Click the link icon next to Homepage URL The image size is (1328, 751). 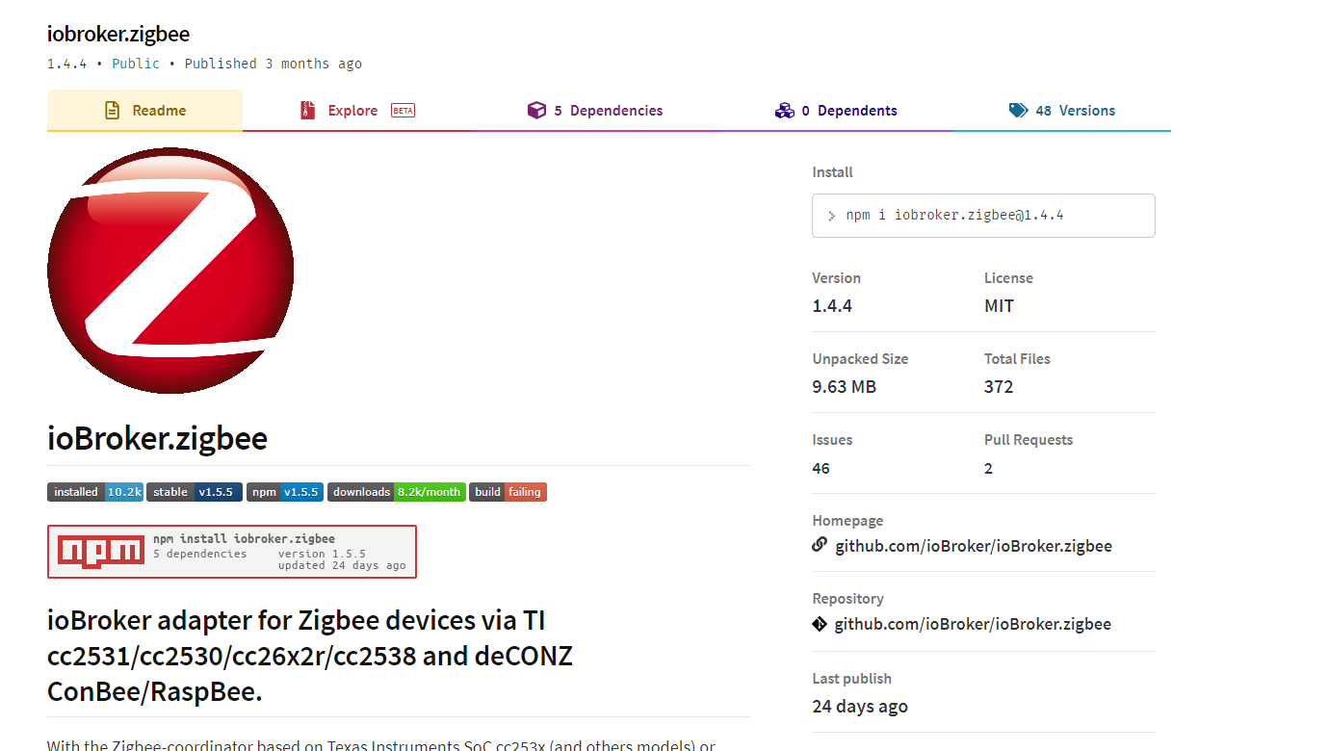point(820,545)
